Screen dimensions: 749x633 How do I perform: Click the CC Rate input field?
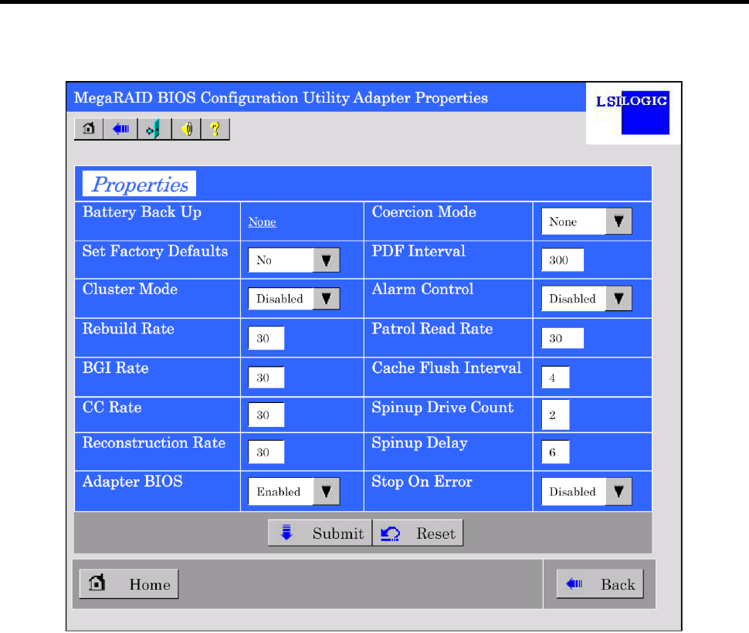(x=266, y=415)
